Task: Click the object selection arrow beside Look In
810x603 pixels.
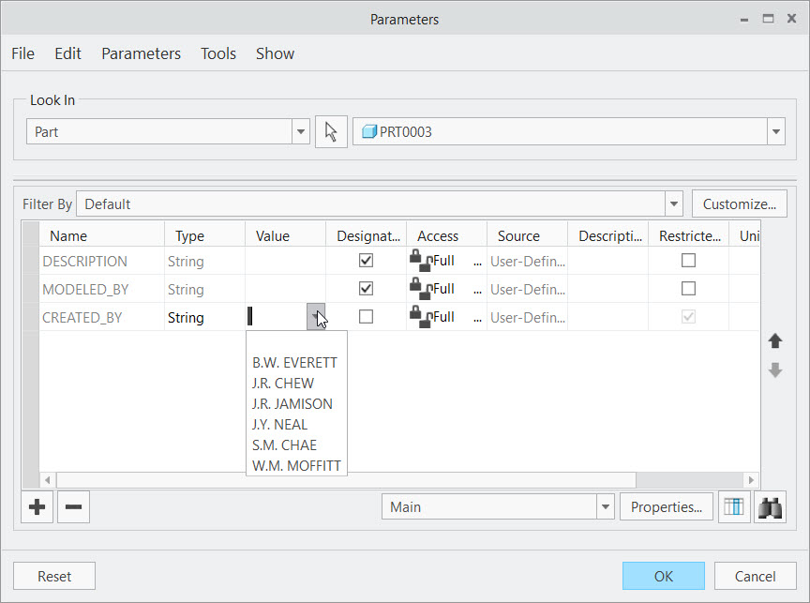Action: pos(332,131)
